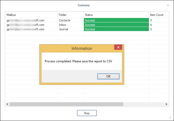
Task: Click the horizontal scrollbar left arrow
Action: tap(7, 104)
